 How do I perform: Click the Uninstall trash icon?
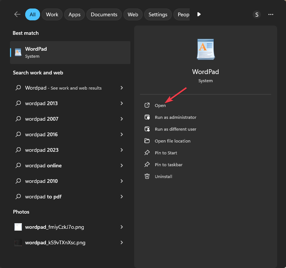pyautogui.click(x=147, y=177)
